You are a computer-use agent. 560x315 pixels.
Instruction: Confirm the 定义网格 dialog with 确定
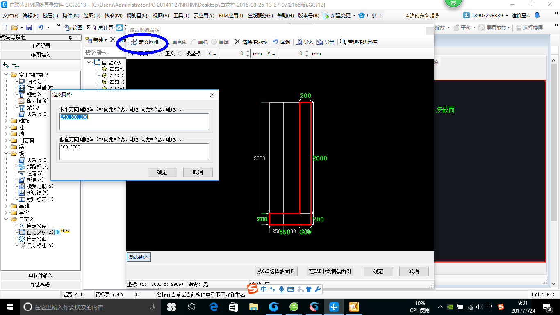coord(162,172)
